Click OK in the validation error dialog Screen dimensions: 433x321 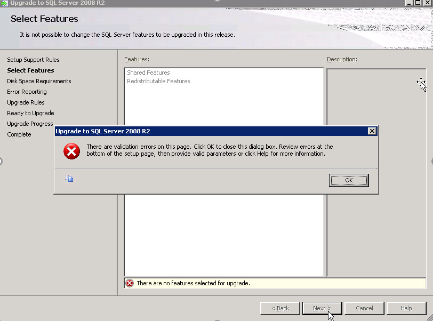point(349,180)
